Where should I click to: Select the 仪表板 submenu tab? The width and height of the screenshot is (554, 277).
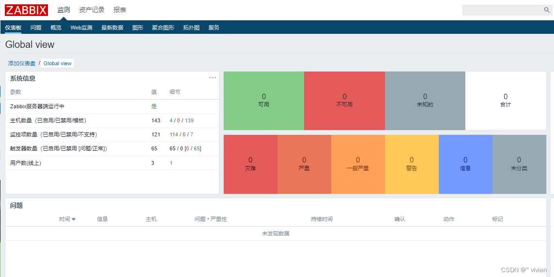(13, 28)
